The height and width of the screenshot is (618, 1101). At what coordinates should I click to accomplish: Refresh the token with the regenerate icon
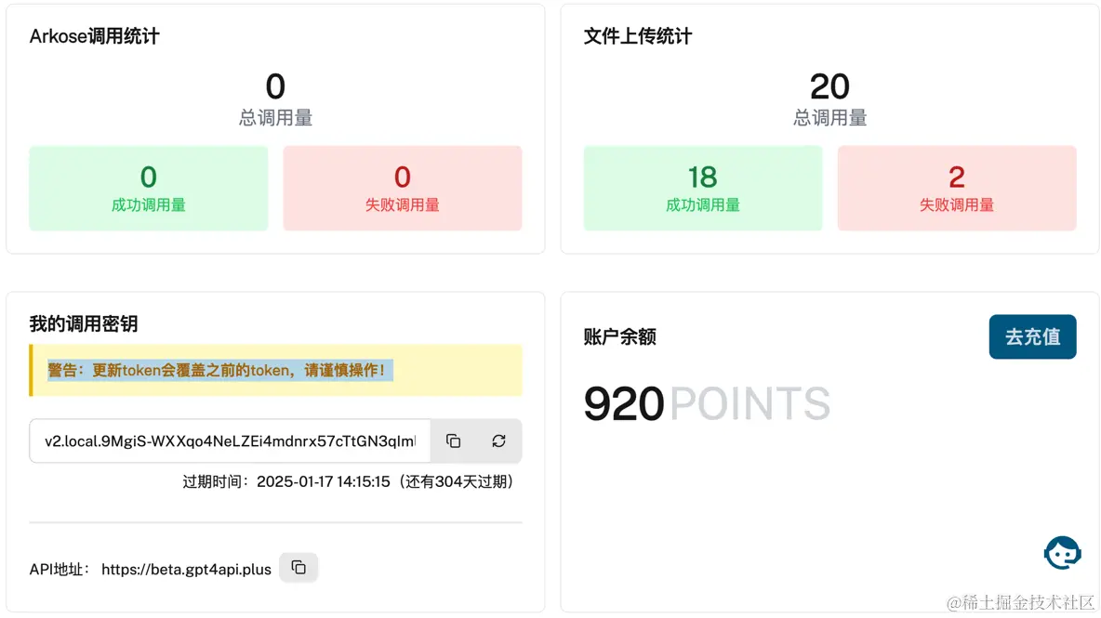tap(498, 440)
